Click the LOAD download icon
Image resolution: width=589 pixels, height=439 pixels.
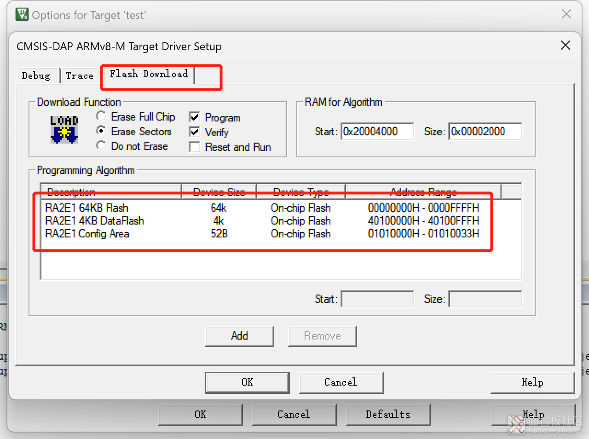click(64, 129)
